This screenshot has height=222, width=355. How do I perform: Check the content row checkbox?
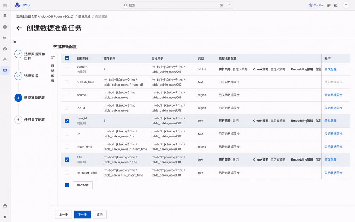tap(67, 69)
